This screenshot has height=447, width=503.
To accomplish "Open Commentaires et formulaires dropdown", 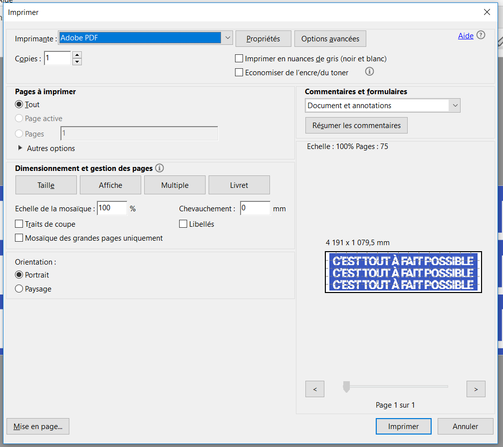I will (x=454, y=106).
